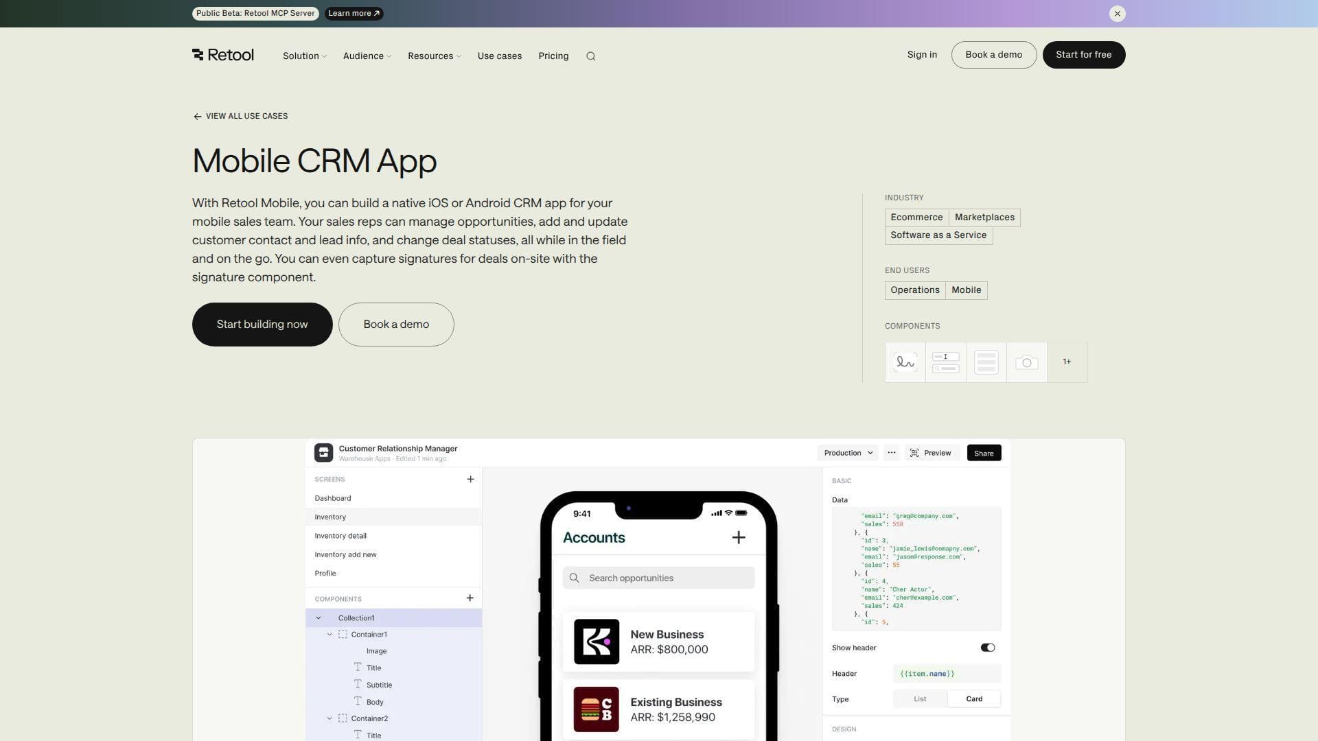The image size is (1318, 741).
Task: Click the Learn more banner link
Action: 354,14
